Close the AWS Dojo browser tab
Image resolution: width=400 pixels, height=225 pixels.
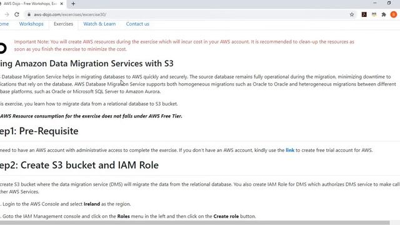(61, 4)
